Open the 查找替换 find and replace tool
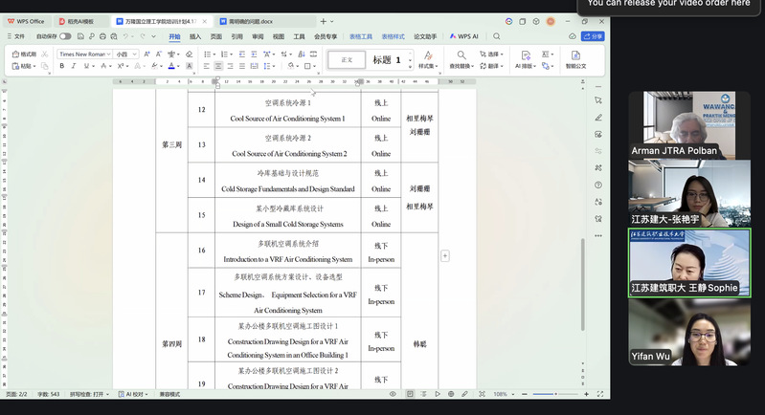Screen dimensions: 765x415 (x=461, y=59)
